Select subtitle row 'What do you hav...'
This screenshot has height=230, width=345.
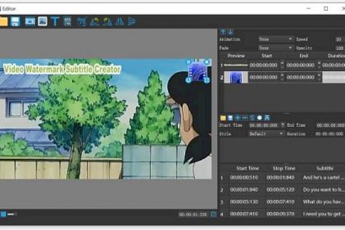coord(282,202)
